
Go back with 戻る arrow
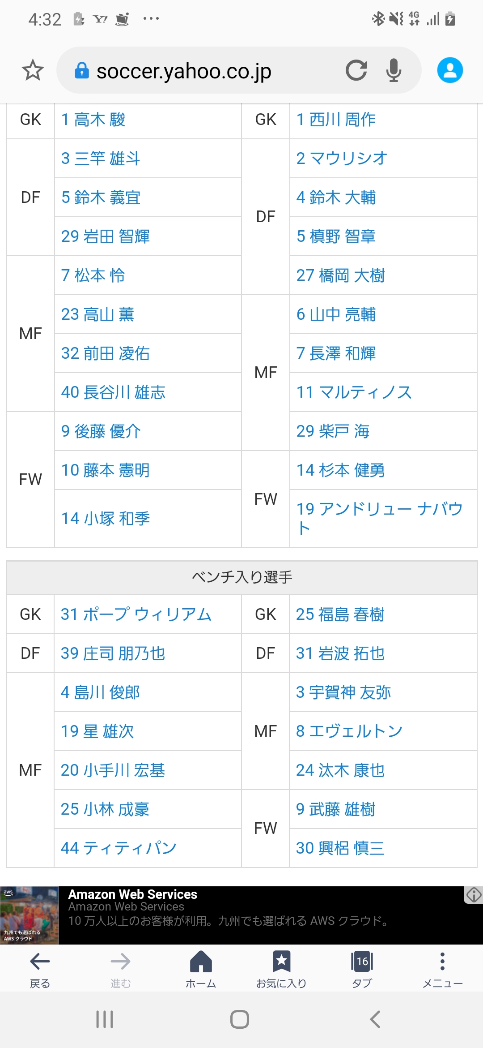pos(40,969)
